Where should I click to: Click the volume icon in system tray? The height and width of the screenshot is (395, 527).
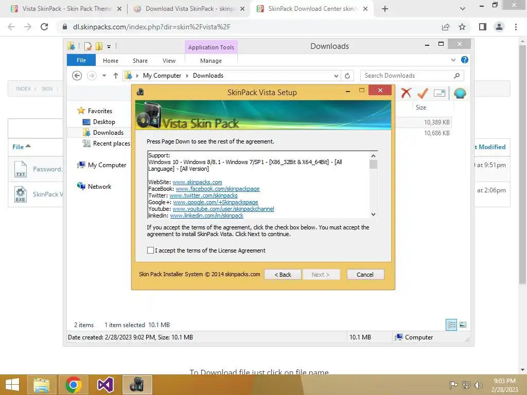click(478, 385)
